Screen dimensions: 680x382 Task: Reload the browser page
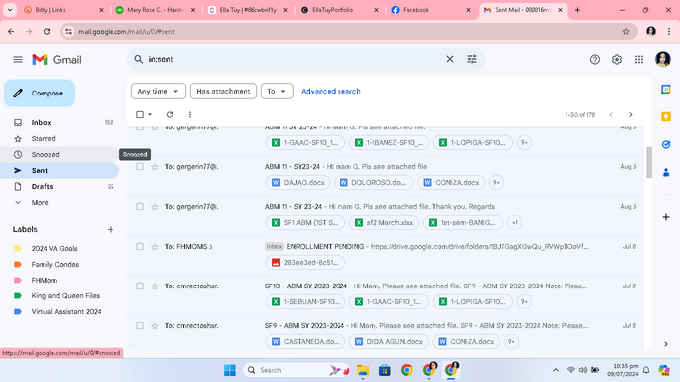pyautogui.click(x=47, y=31)
